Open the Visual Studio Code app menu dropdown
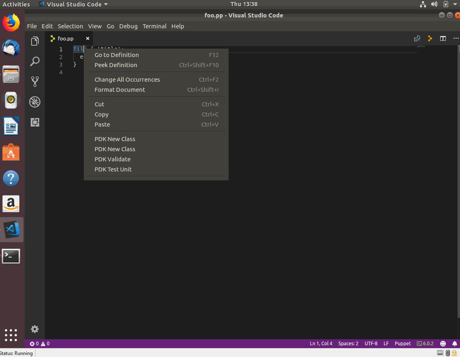This screenshot has width=460, height=357. [73, 4]
